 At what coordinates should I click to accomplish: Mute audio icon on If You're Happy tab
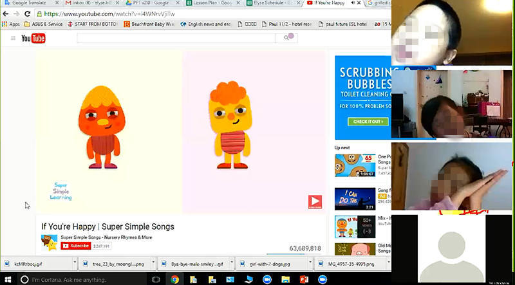tap(353, 3)
